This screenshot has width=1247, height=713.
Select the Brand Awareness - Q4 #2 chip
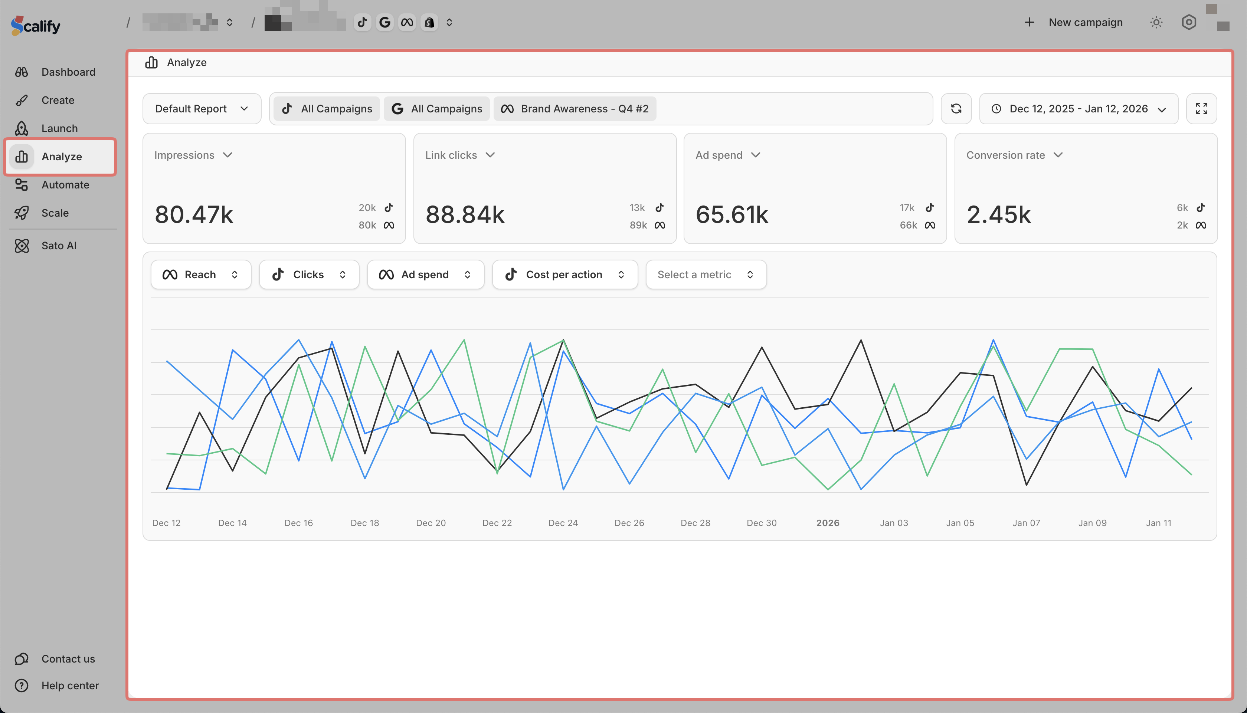[x=575, y=109]
